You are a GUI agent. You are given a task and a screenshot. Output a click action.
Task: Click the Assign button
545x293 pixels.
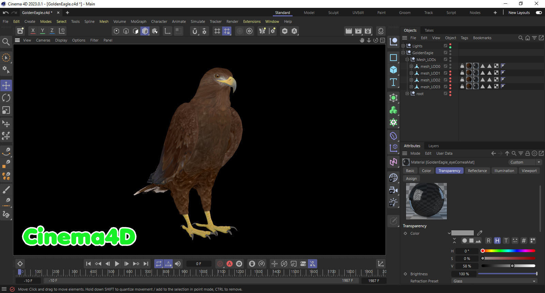tap(411, 179)
